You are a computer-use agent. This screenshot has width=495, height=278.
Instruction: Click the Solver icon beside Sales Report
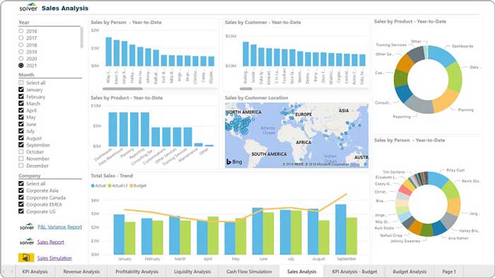tap(27, 242)
